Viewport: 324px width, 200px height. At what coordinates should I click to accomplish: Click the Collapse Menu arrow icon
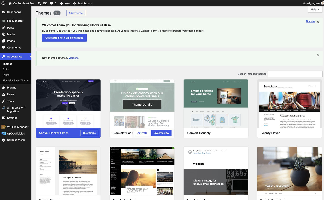point(4,140)
